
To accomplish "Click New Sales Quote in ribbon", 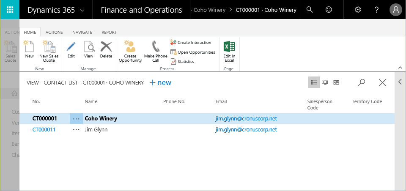I will point(49,51).
